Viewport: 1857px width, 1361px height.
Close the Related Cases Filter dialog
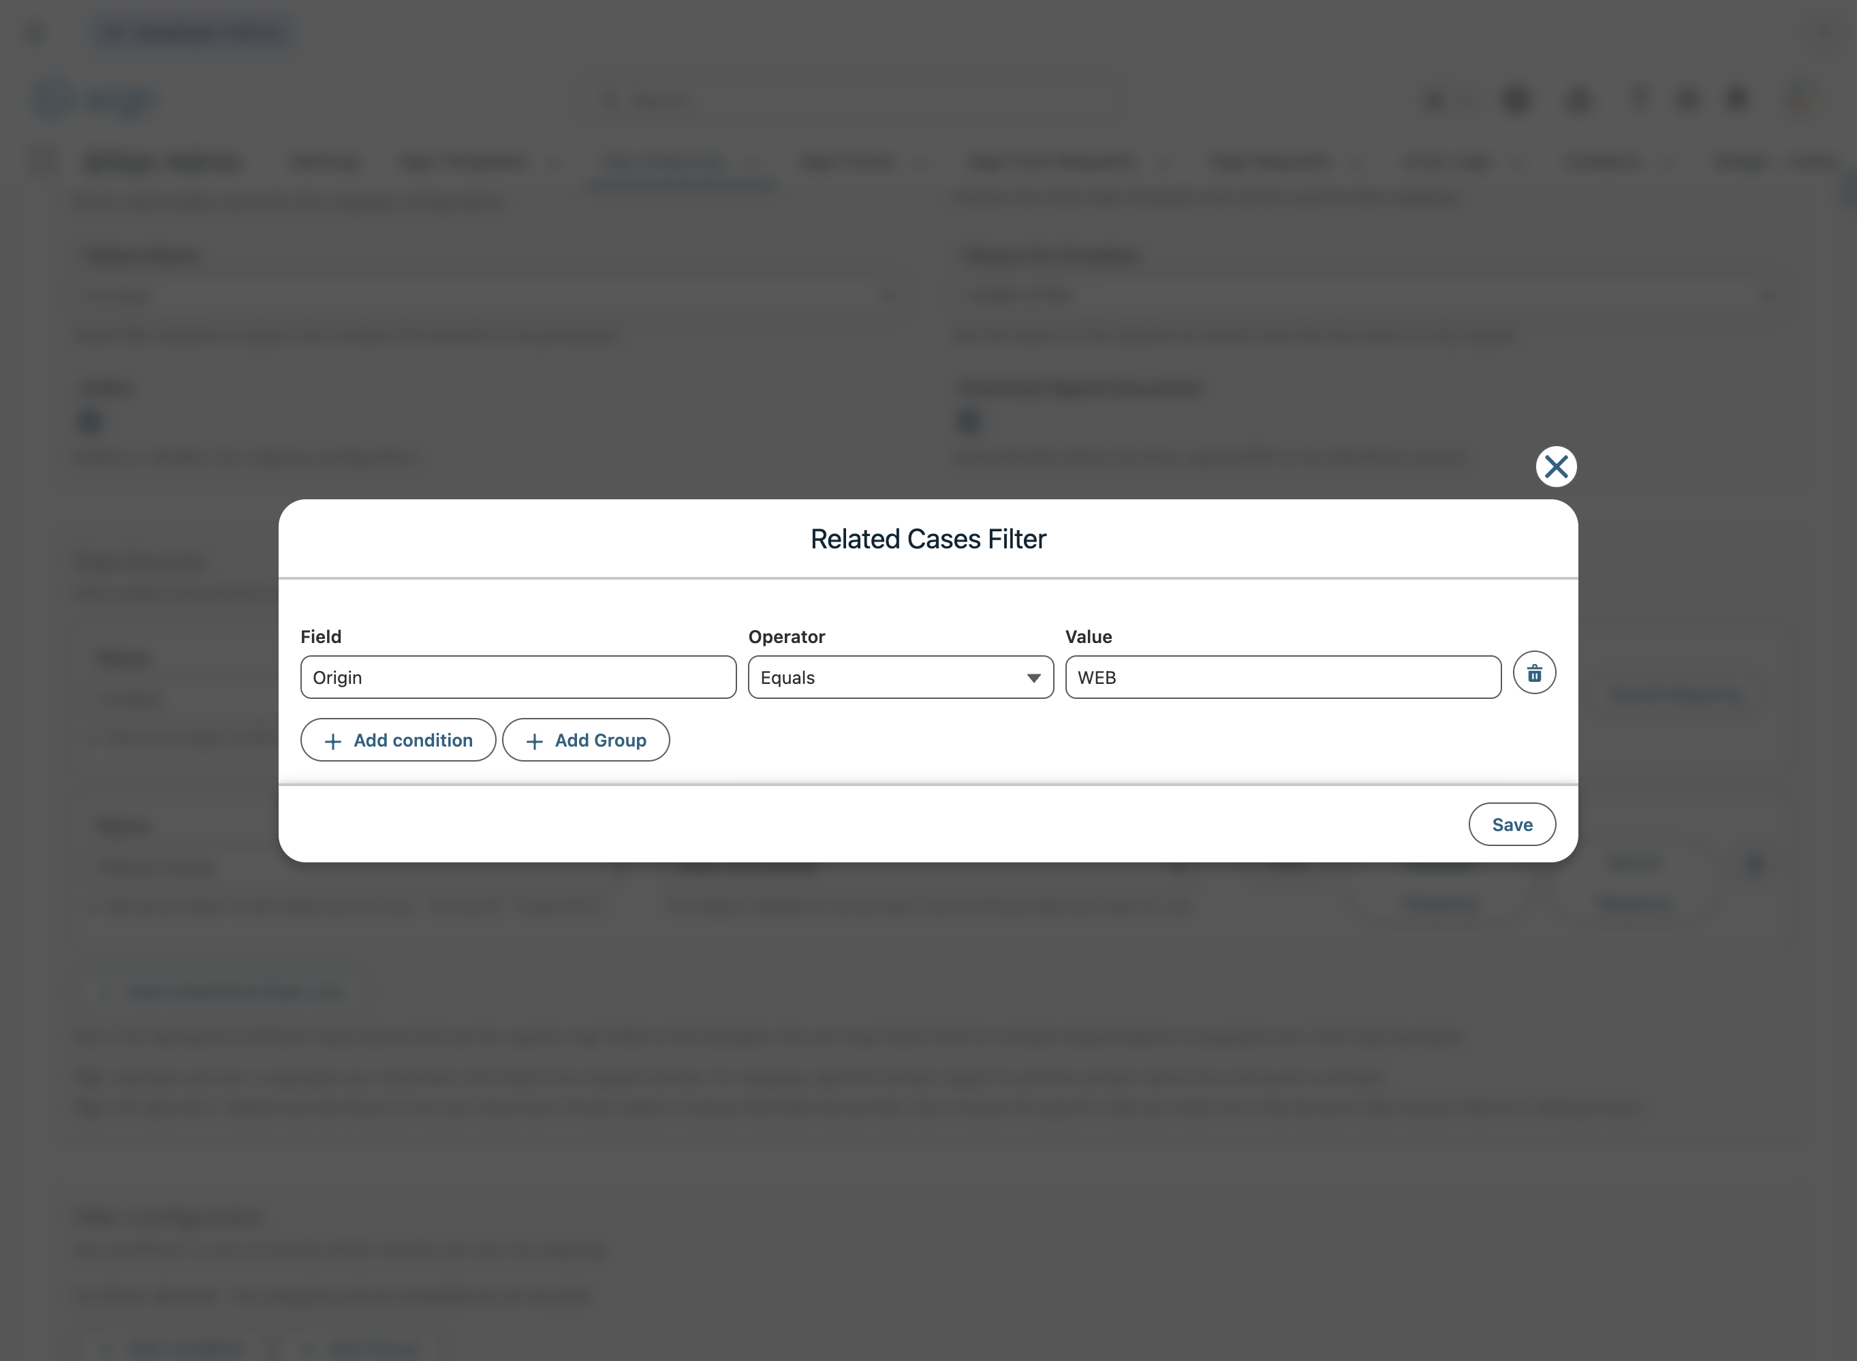[x=1555, y=467]
